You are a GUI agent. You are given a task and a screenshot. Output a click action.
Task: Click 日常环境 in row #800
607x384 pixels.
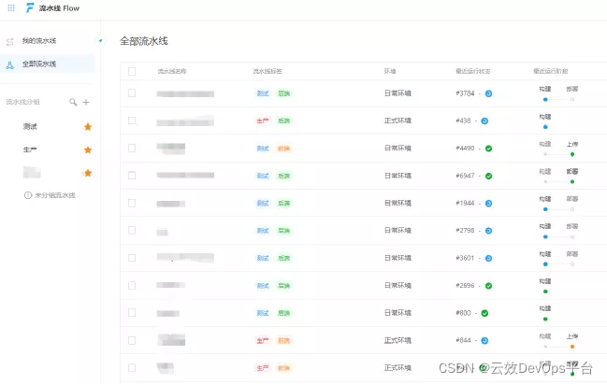(397, 312)
